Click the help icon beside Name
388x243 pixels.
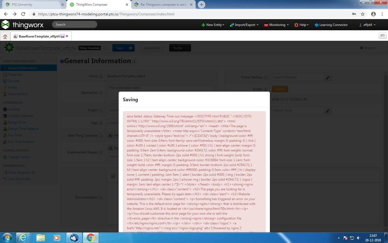click(x=101, y=76)
